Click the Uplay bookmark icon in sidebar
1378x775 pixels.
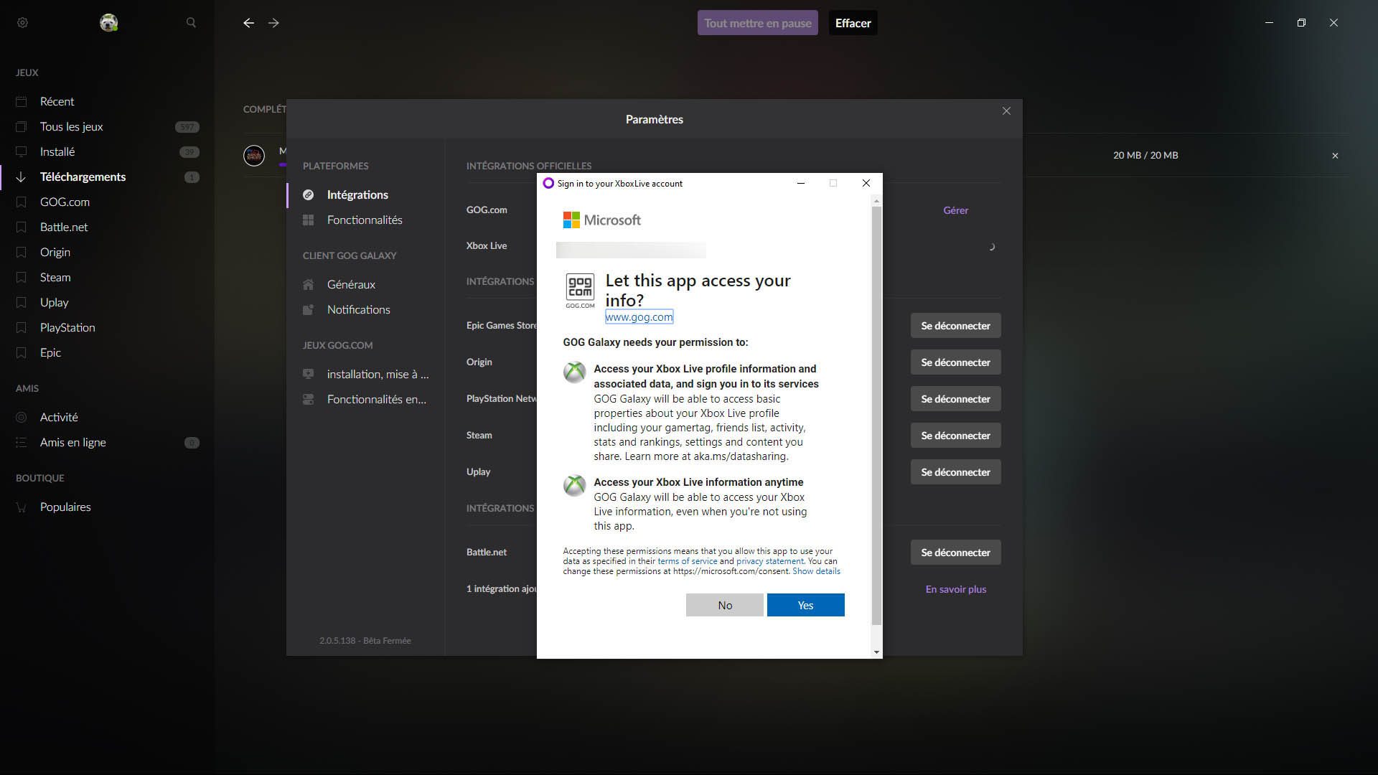(x=22, y=303)
